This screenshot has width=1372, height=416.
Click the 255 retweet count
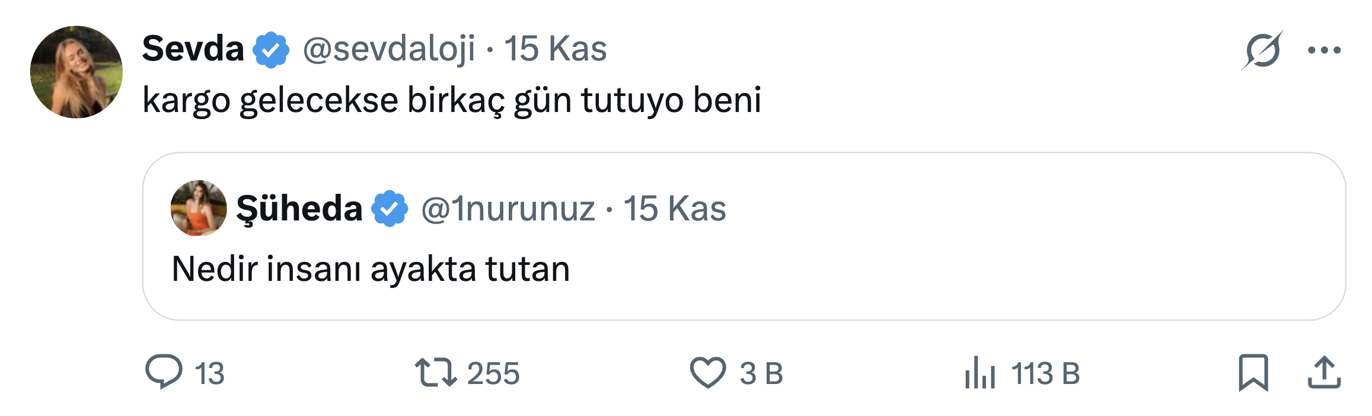pyautogui.click(x=493, y=373)
